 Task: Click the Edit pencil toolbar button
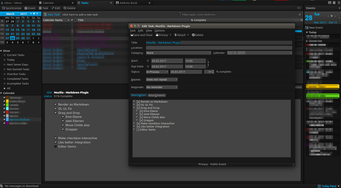click(56, 8)
